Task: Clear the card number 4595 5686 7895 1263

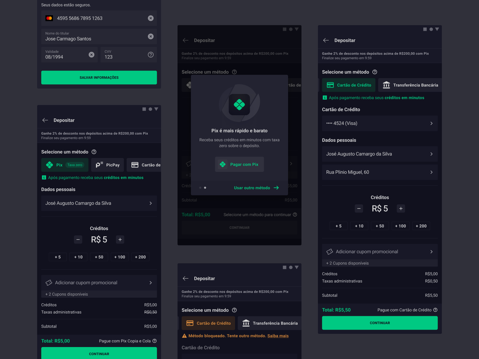Action: tap(151, 18)
